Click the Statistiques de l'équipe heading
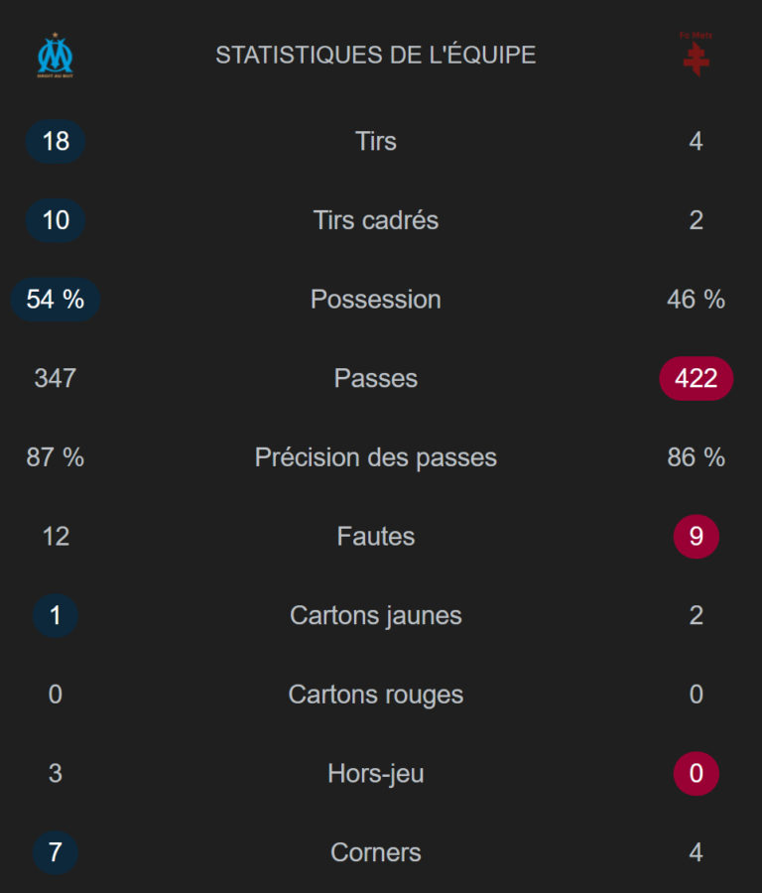Image resolution: width=762 pixels, height=893 pixels. 376,56
